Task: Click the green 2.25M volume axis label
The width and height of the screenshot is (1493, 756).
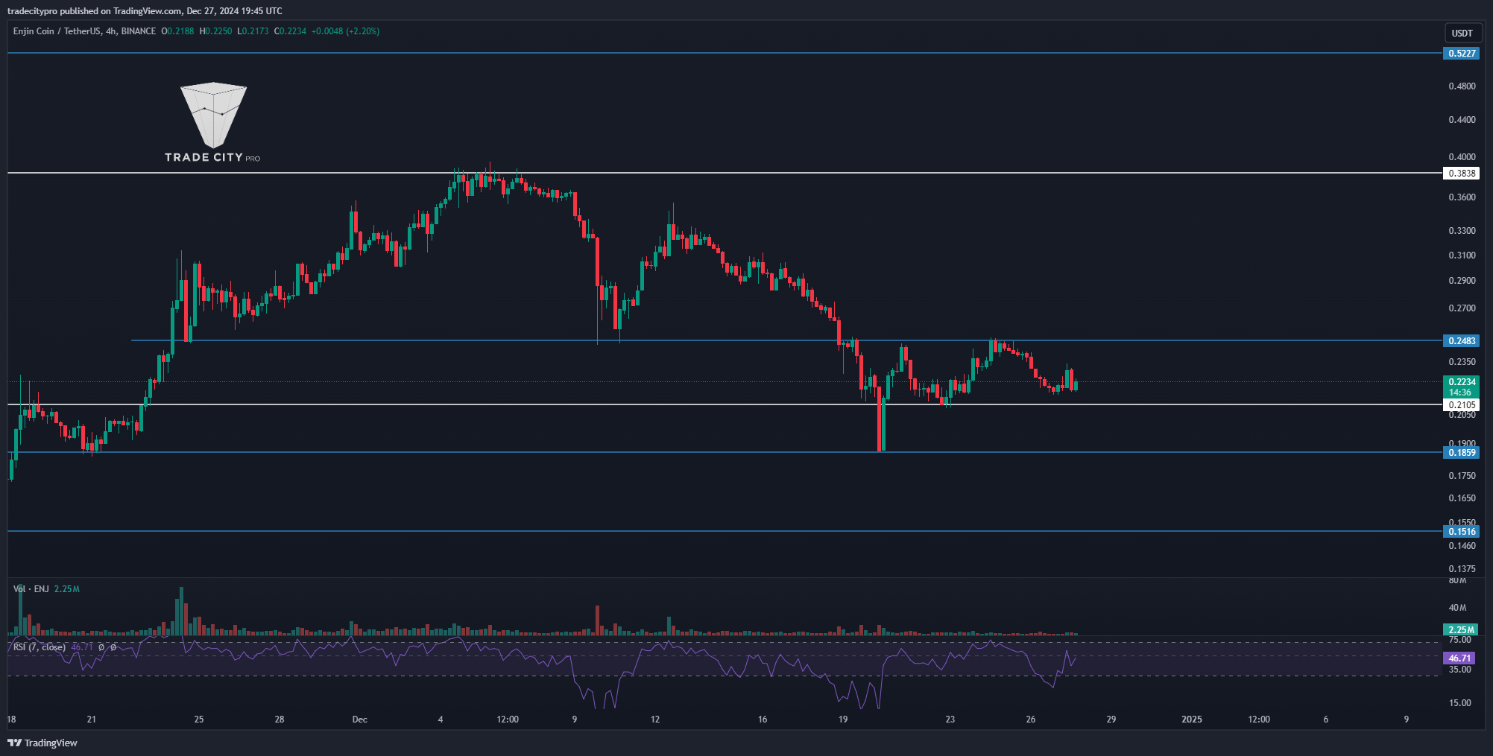Action: point(1462,630)
